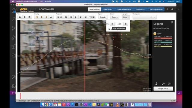
Task: Step one frame forward
Action: click(81, 17)
